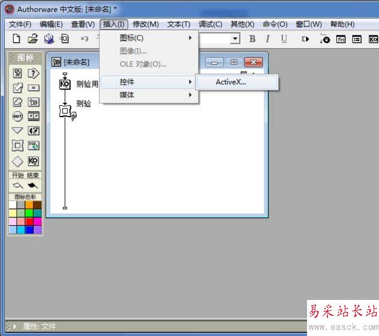Pick the black stop flag

(x=33, y=186)
